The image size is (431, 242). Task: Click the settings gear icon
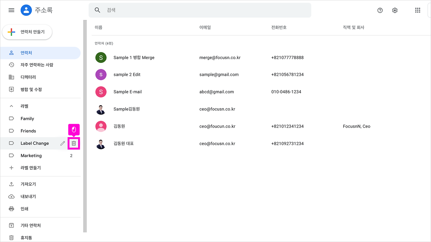395,10
